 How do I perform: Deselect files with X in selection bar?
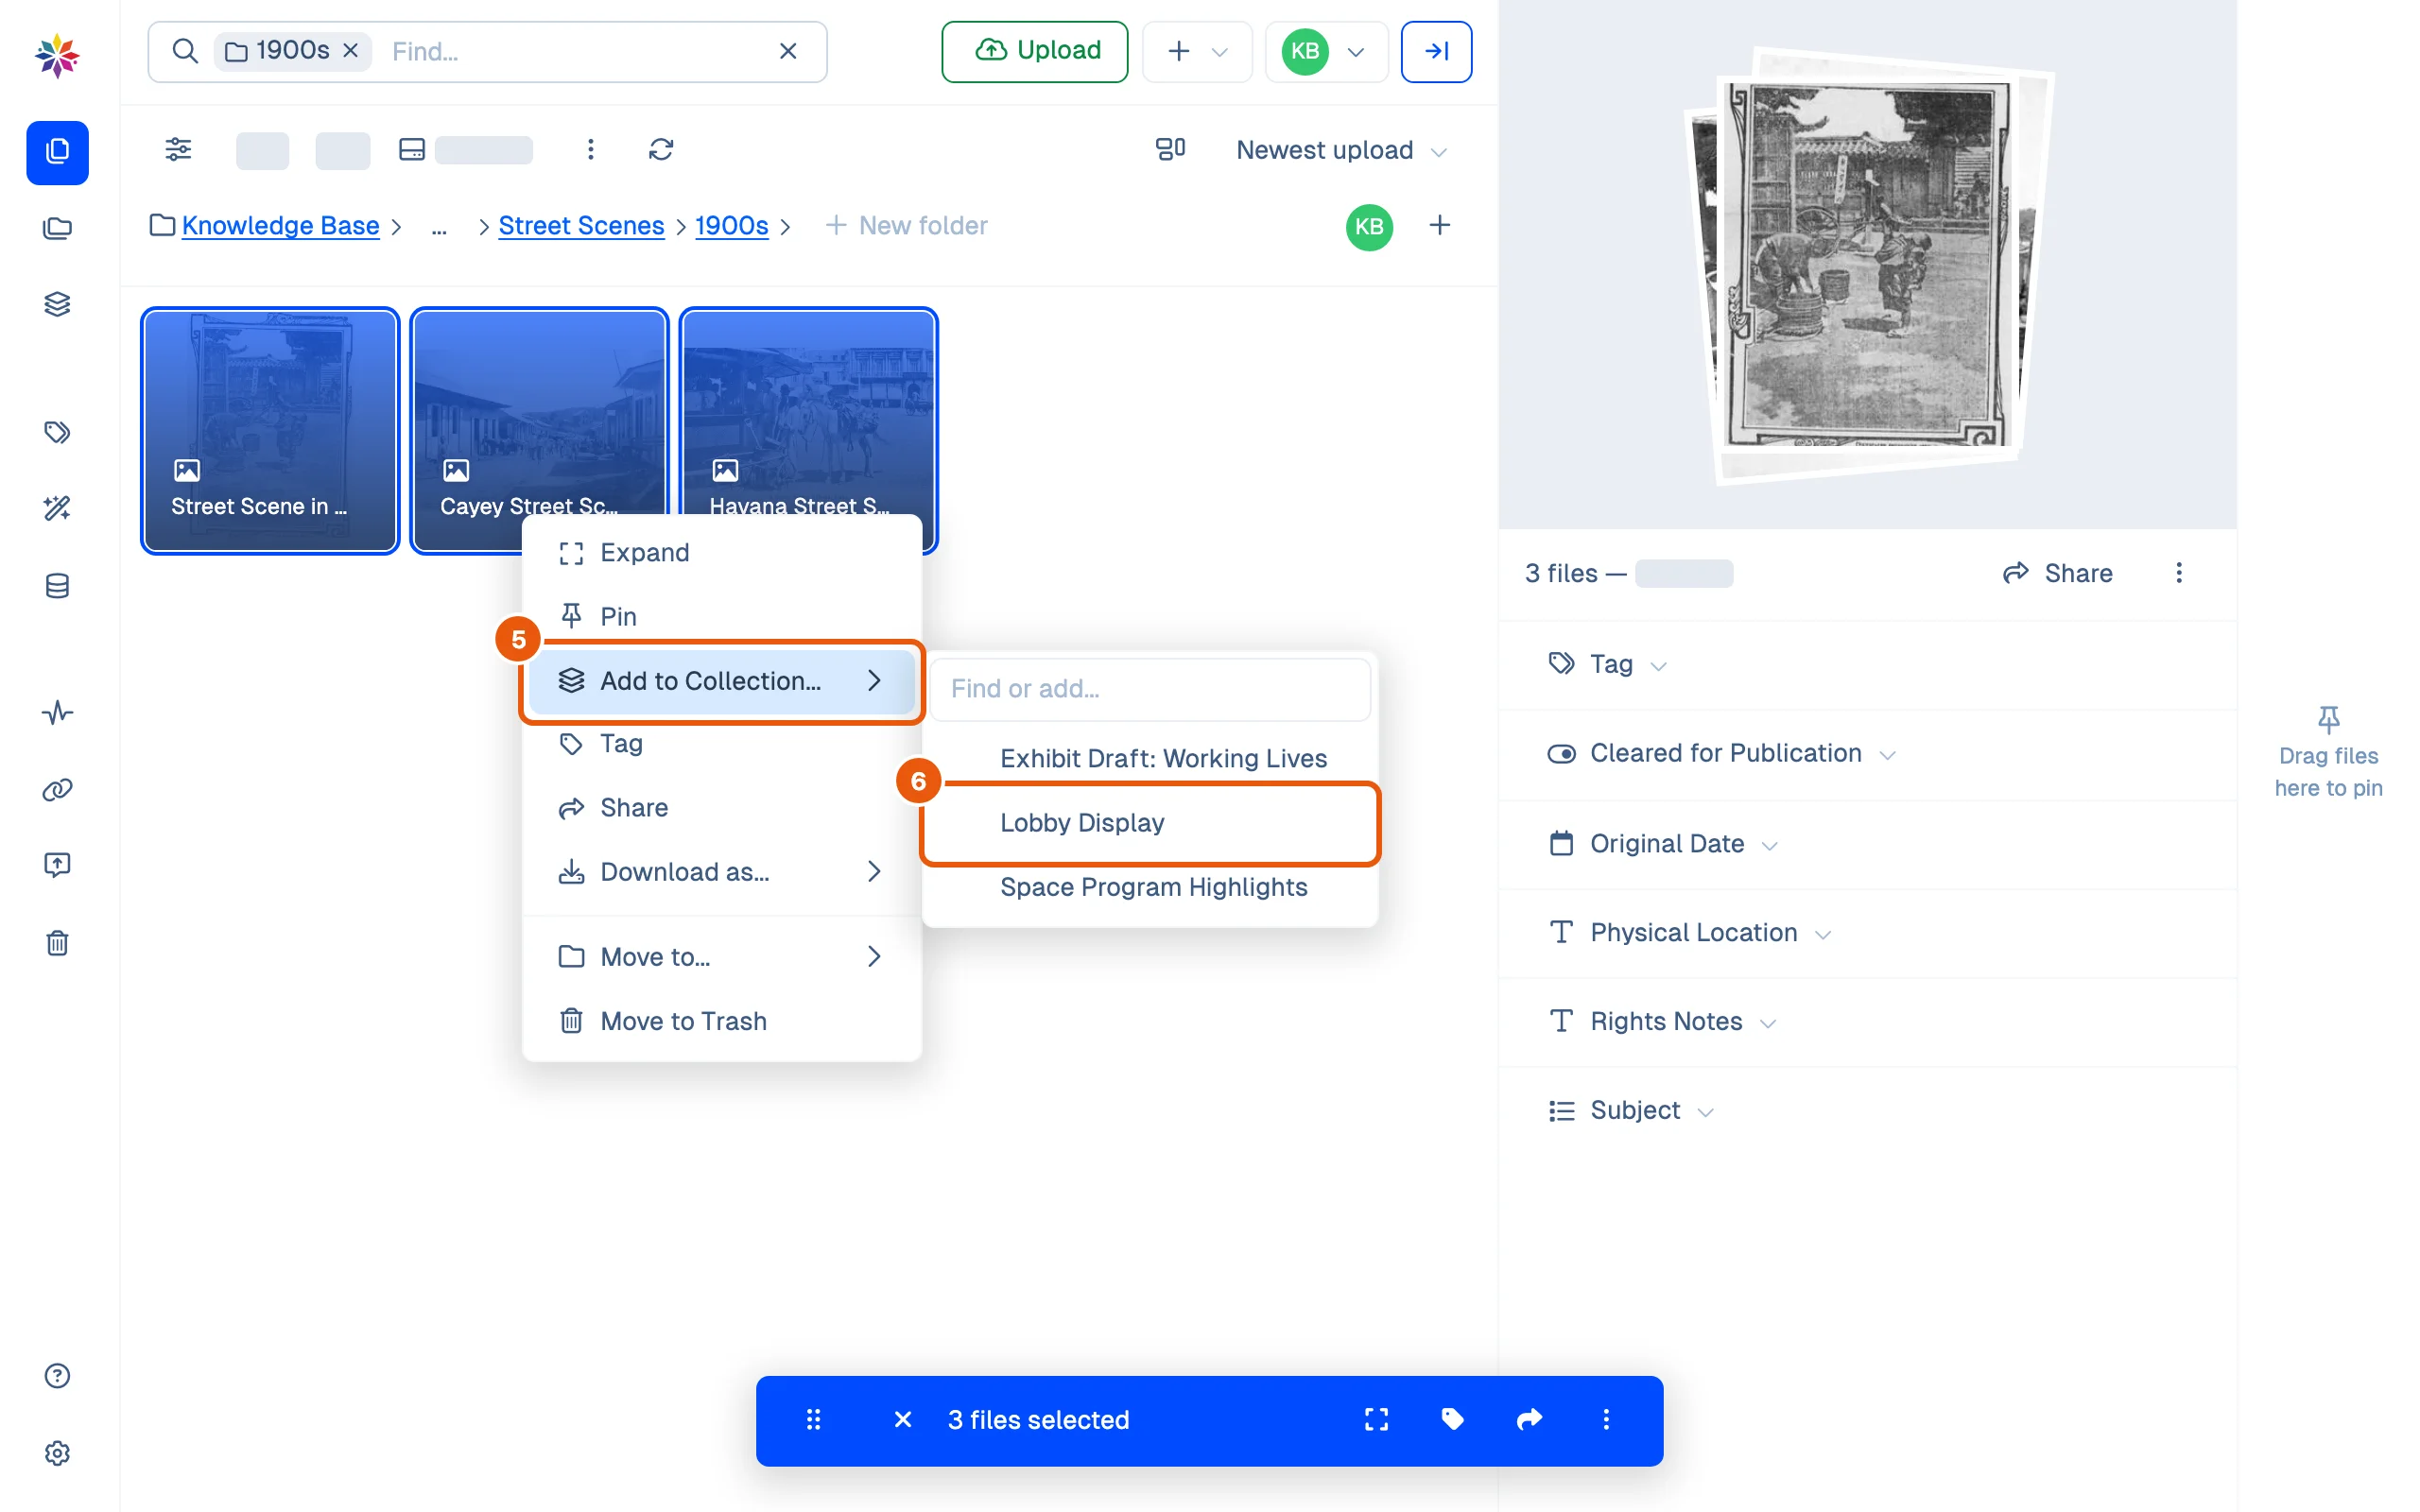pos(902,1420)
